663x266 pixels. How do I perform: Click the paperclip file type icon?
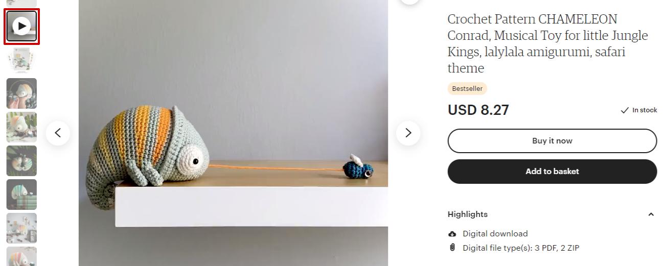click(452, 248)
